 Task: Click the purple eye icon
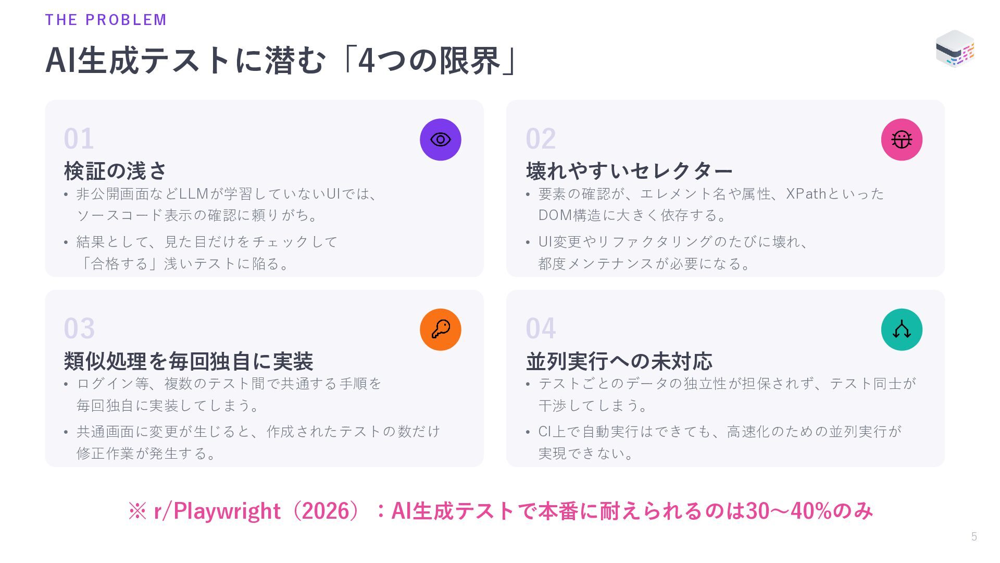coord(440,140)
